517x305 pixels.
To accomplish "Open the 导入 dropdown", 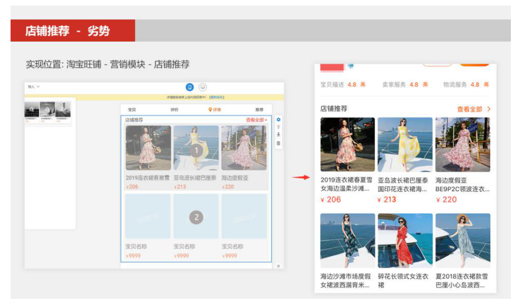I will click(x=34, y=87).
